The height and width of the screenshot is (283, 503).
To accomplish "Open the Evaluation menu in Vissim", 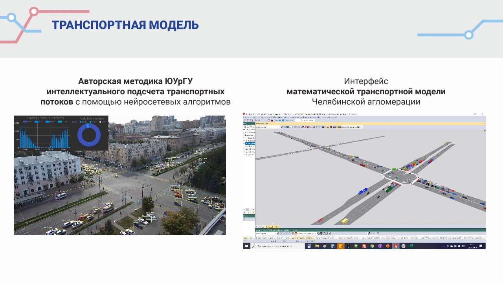I will pos(304,117).
